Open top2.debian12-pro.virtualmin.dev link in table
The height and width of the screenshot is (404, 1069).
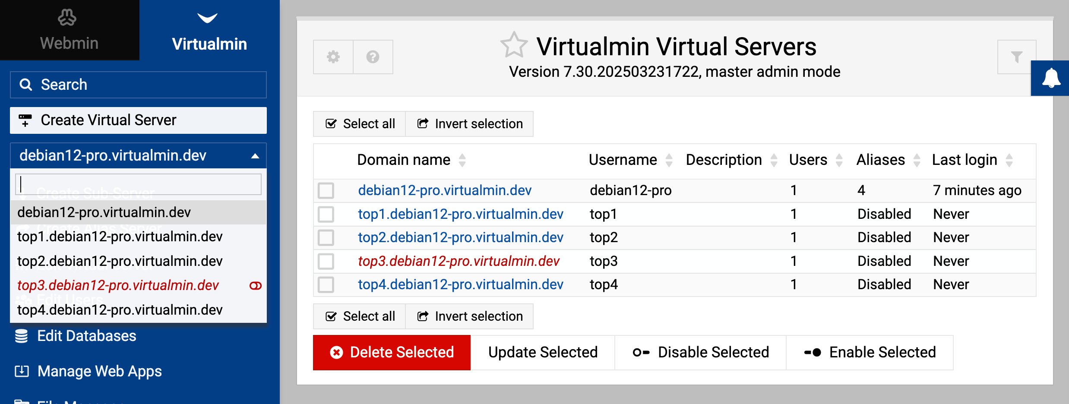point(461,237)
